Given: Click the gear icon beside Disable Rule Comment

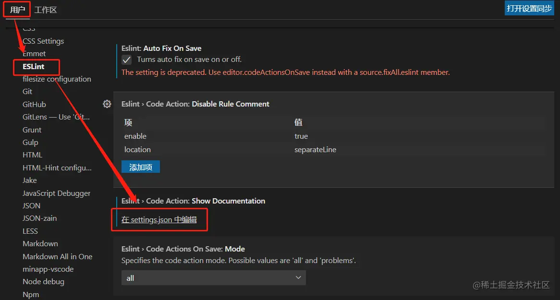Looking at the screenshot, I should click(107, 104).
